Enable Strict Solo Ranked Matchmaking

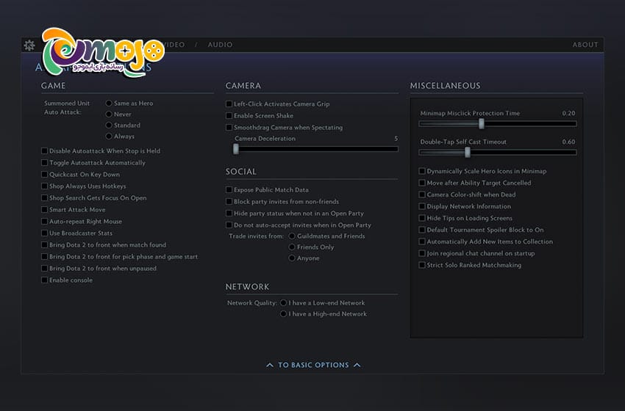click(422, 265)
